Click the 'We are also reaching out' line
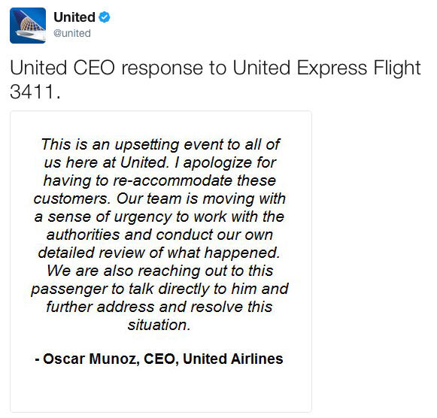This screenshot has height=418, width=437. point(160,271)
